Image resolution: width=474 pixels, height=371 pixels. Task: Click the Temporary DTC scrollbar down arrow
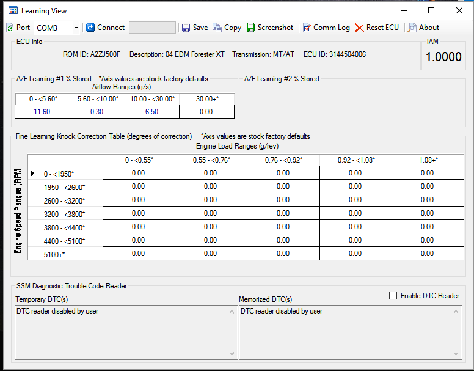tap(232, 353)
